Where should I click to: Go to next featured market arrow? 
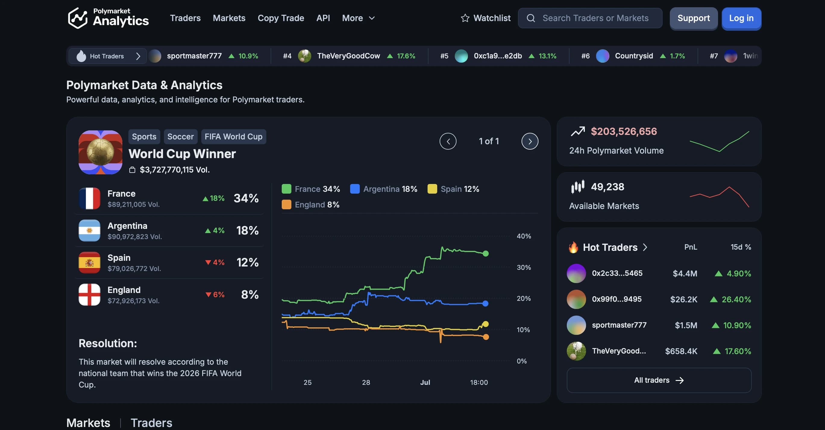pos(530,141)
